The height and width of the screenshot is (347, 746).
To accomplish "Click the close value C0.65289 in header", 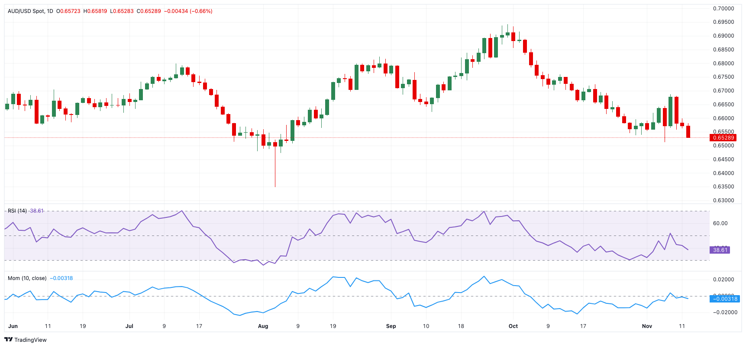I will [149, 11].
